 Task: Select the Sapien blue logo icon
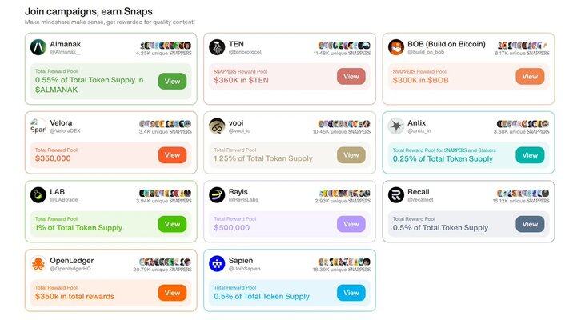pos(217,264)
